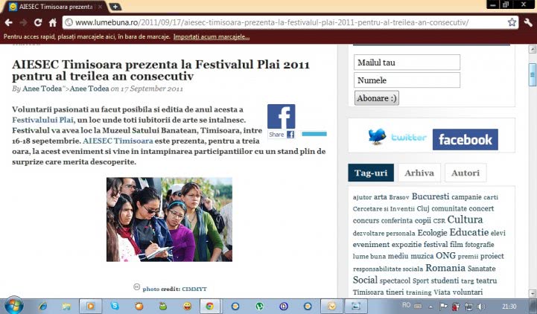Switch to Google Chrome on the taskbar
This screenshot has height=314, width=537.
click(209, 306)
